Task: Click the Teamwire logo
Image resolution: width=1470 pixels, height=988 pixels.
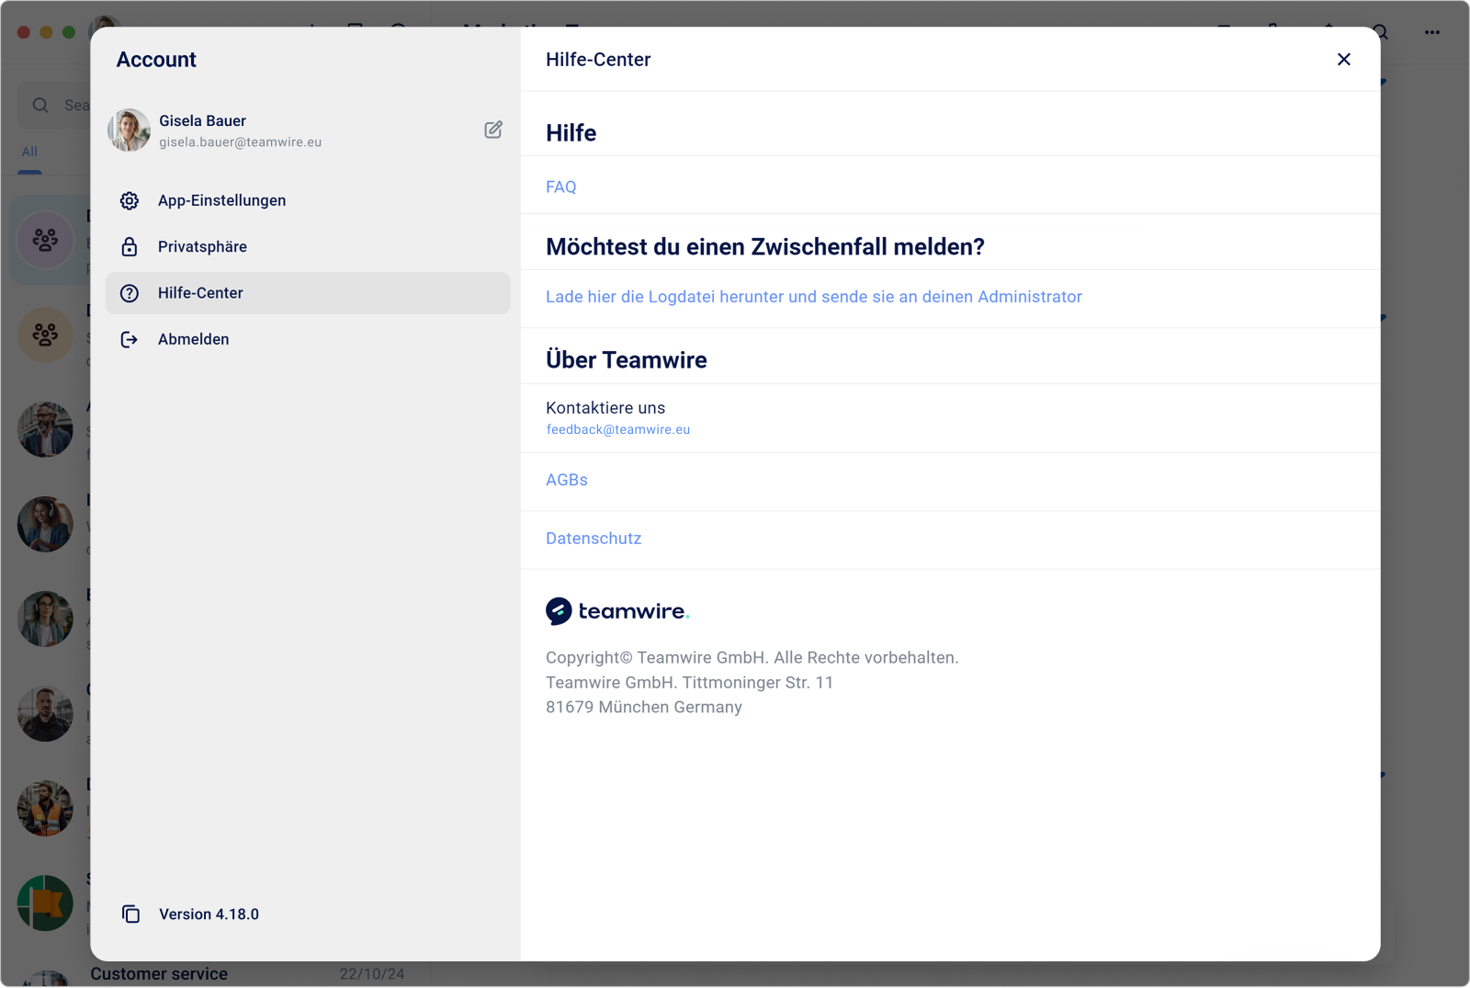Action: pos(617,611)
